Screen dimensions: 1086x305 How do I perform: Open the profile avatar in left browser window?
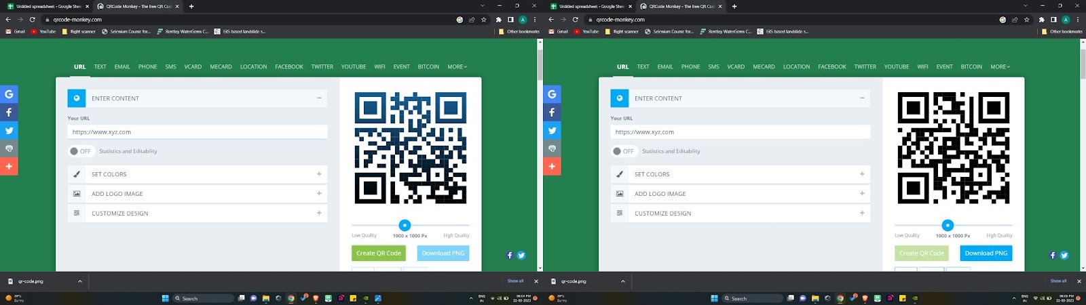[x=523, y=20]
